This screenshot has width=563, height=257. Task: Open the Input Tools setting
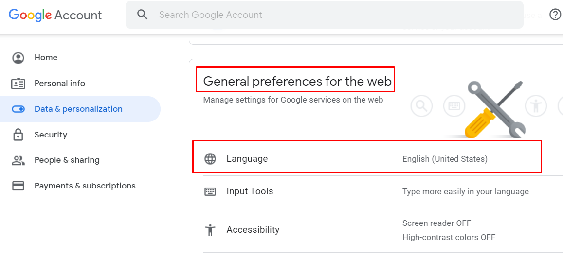[x=383, y=191]
